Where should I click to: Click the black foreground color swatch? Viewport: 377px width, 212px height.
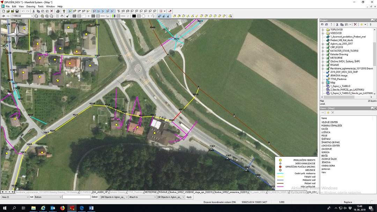pyautogui.click(x=134, y=16)
